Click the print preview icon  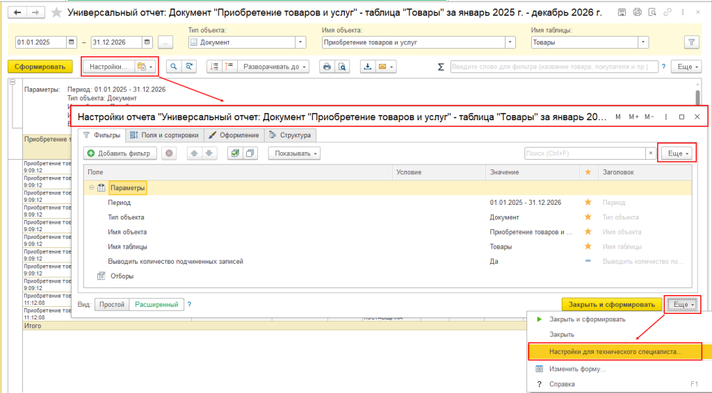coord(341,67)
